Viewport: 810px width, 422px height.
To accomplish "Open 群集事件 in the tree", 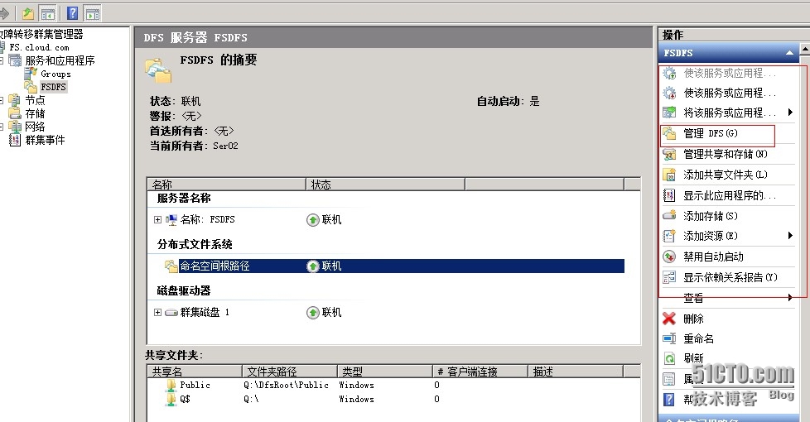I will tap(45, 140).
